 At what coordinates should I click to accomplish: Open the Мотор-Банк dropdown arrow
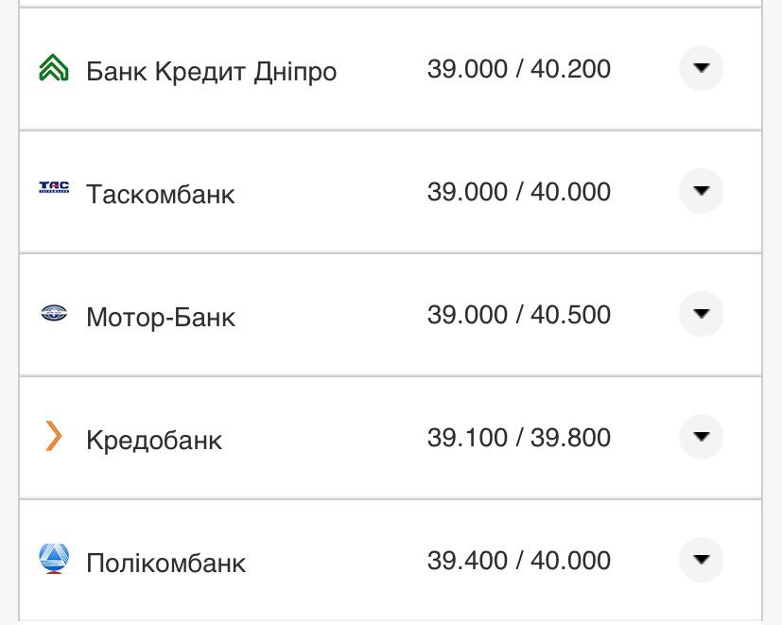tap(701, 313)
